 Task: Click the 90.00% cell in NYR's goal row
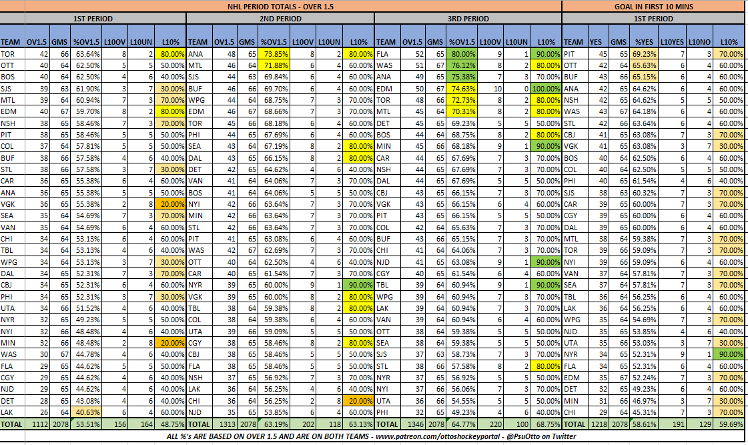pos(729,354)
